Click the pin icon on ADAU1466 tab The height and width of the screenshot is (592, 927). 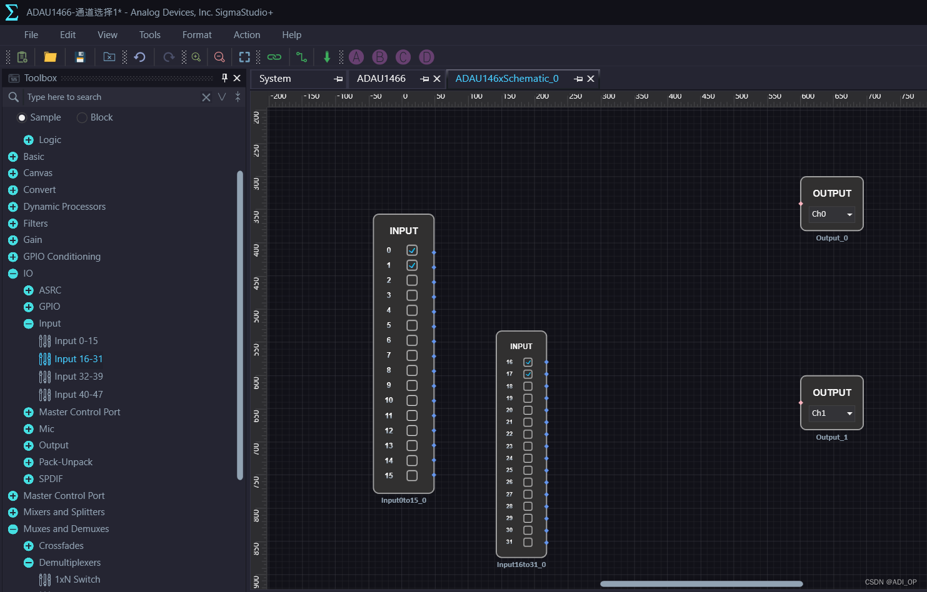[424, 79]
